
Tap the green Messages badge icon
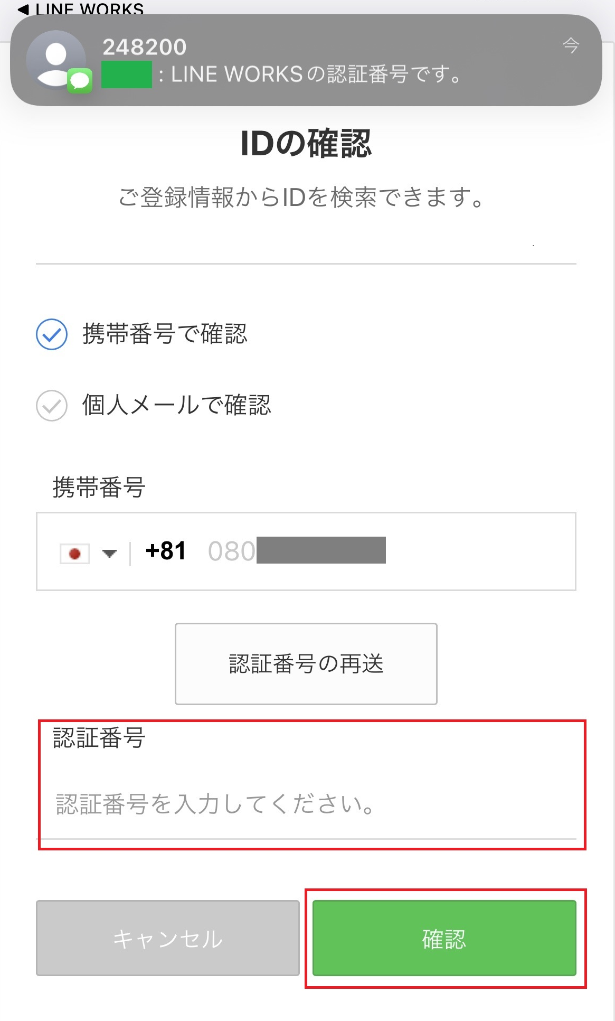(80, 80)
